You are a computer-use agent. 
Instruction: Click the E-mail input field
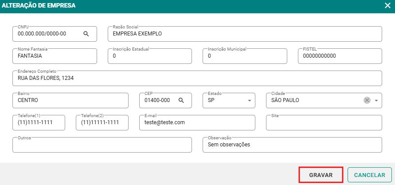[197, 123]
